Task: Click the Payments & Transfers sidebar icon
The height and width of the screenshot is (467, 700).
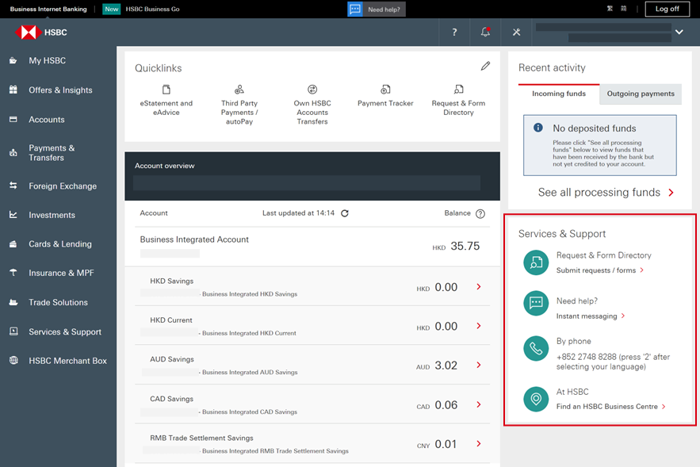Action: [13, 153]
